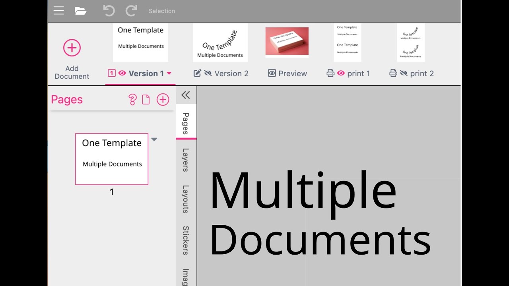509x286 pixels.
Task: Click the Add Document label
Action: coord(72,72)
